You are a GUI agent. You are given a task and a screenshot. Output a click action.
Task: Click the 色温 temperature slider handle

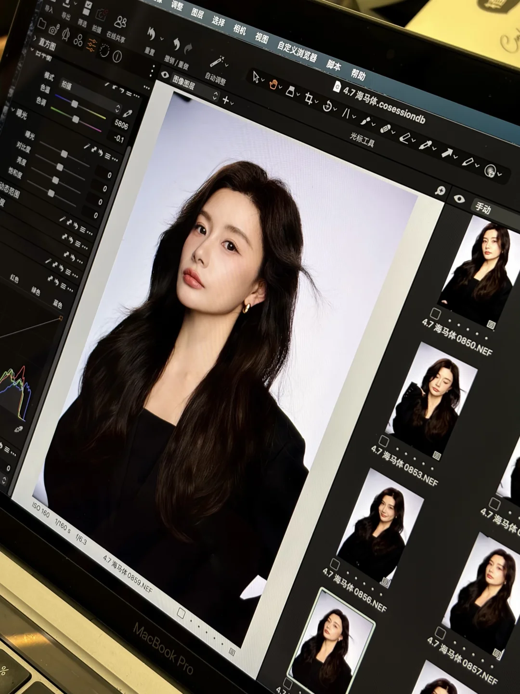74,104
